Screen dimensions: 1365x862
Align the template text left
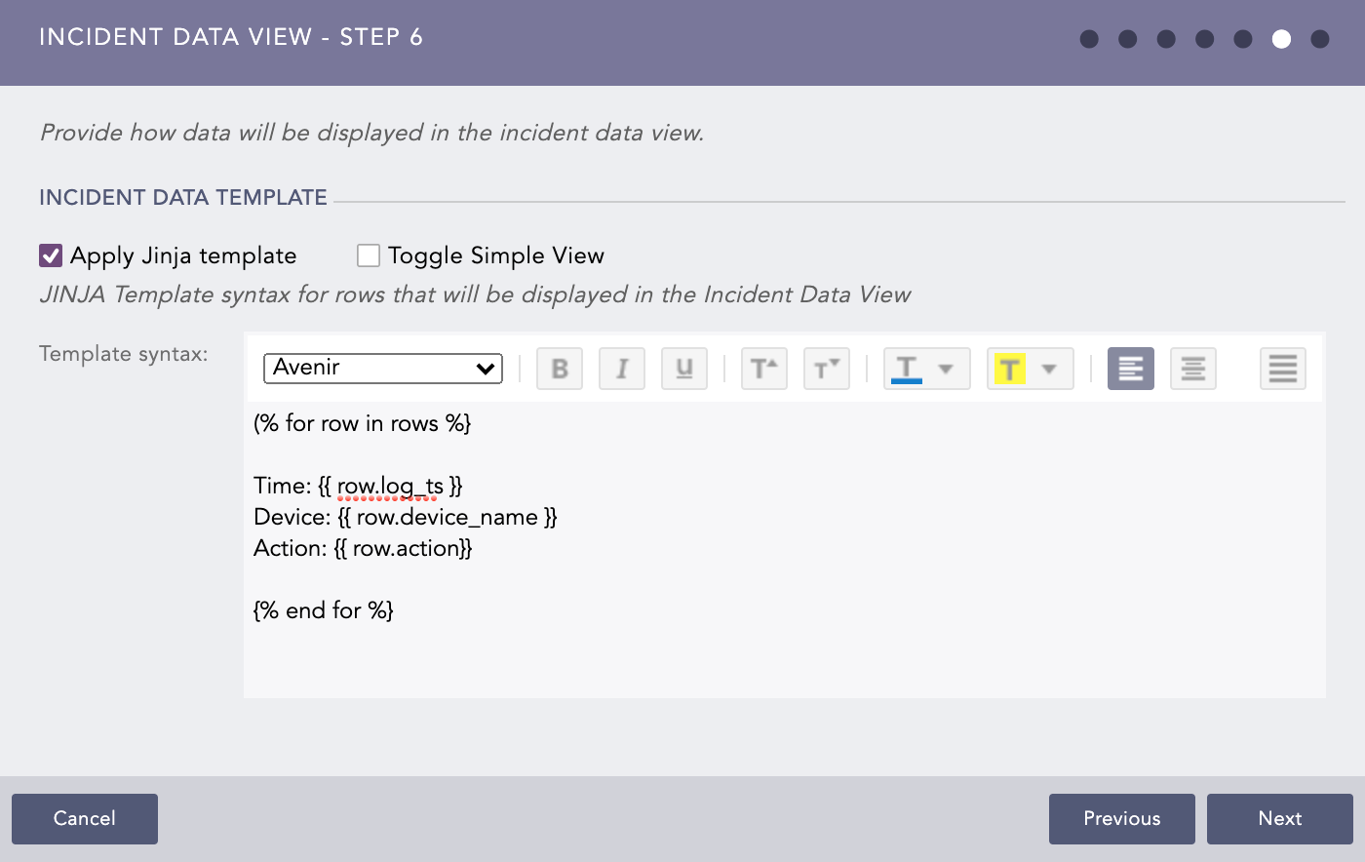coord(1130,369)
